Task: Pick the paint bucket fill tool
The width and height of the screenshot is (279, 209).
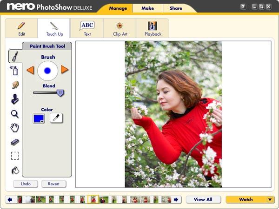Action: [15, 170]
